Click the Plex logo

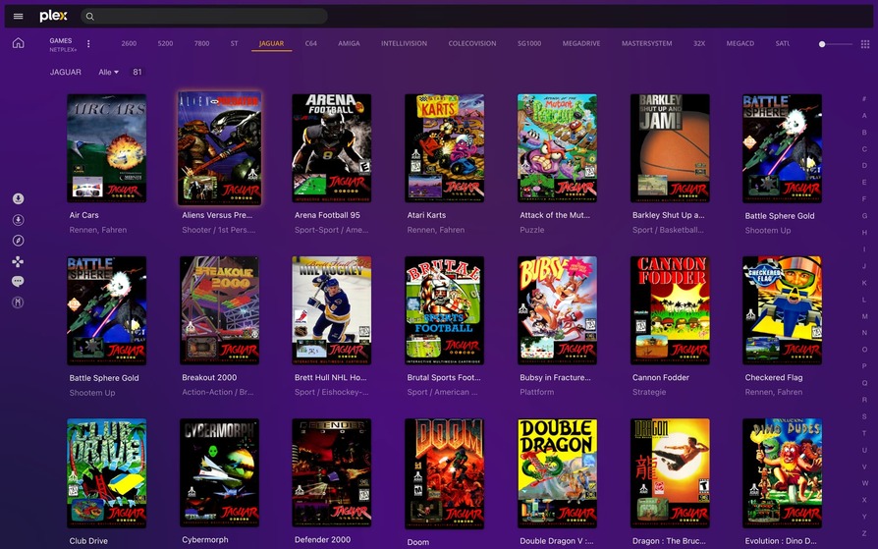53,17
